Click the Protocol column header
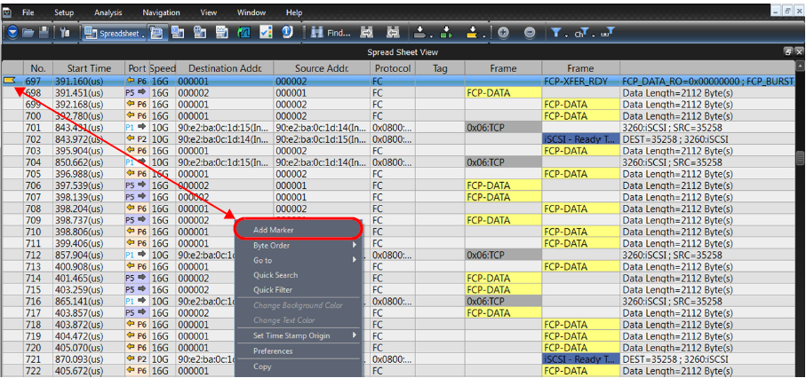Screen dimensions: 806x378 click(393, 68)
